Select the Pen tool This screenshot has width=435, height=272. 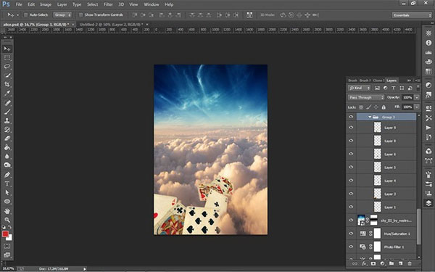tap(7, 175)
